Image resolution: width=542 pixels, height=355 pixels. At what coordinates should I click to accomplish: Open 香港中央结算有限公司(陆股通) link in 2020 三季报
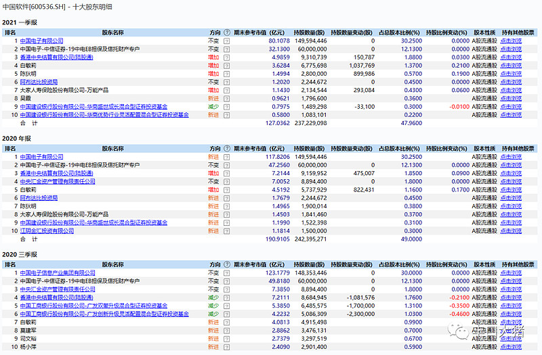56,298
